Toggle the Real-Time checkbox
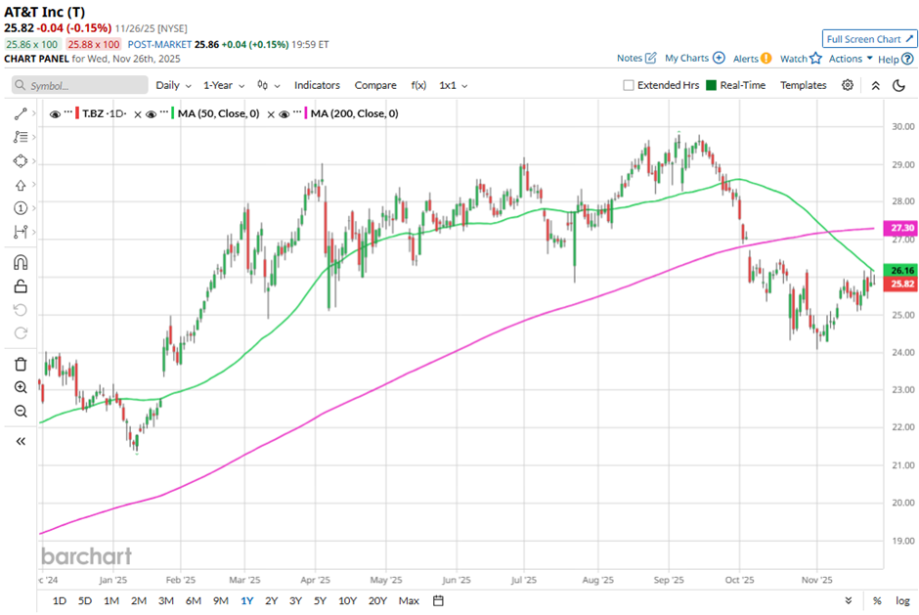Image resolution: width=919 pixels, height=615 pixels. [x=711, y=85]
